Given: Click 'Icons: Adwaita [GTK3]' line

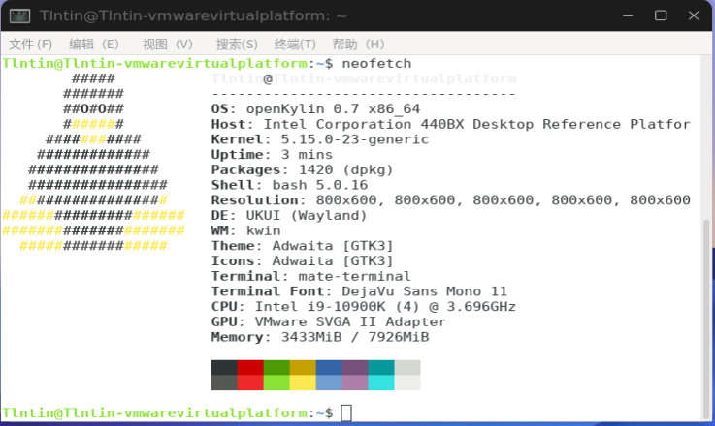Looking at the screenshot, I should pos(302,260).
